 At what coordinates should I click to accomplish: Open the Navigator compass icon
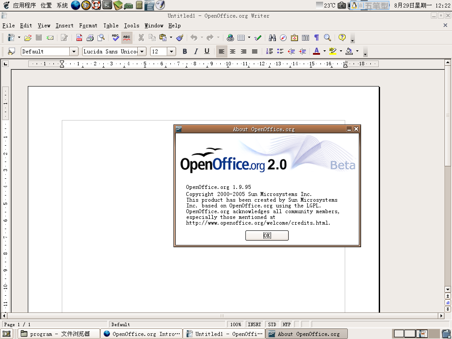tap(283, 38)
